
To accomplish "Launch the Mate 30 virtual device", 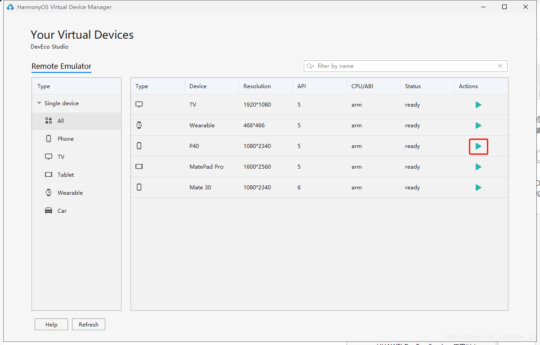I will tap(478, 188).
